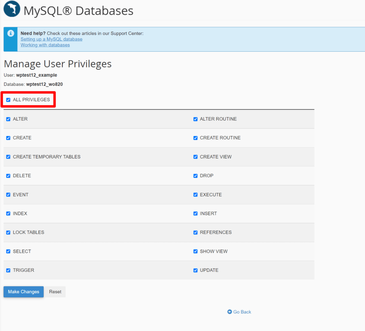Image resolution: width=365 pixels, height=331 pixels.
Task: Disable the UPDATE privilege
Action: (x=195, y=270)
